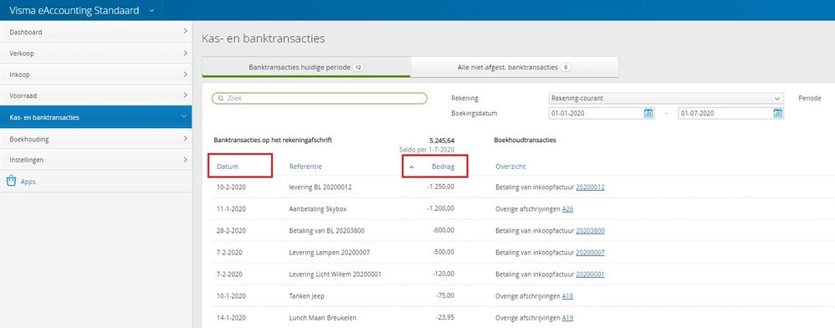The image size is (835, 328).
Task: Open the Apps shopping bag icon
Action: 11,181
